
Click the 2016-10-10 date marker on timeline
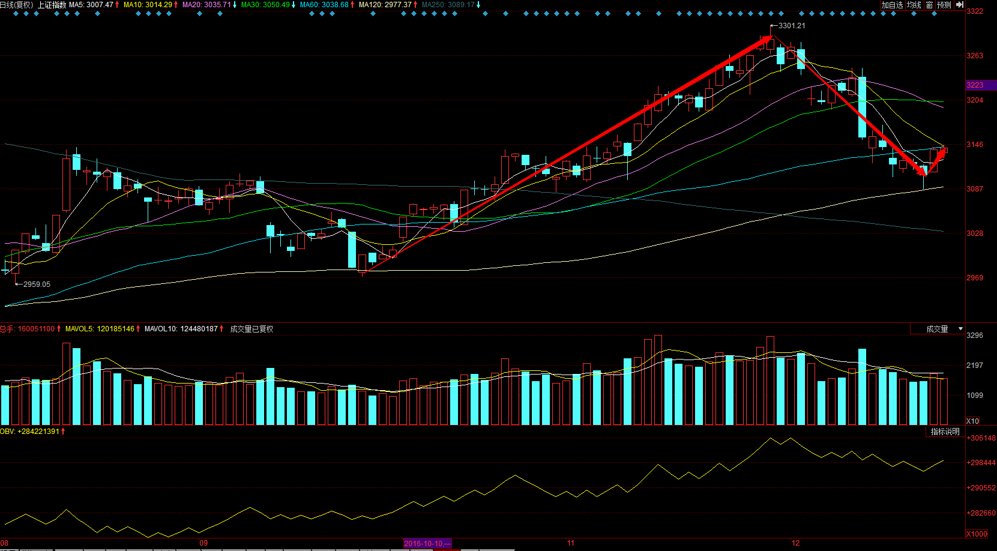coord(427,543)
